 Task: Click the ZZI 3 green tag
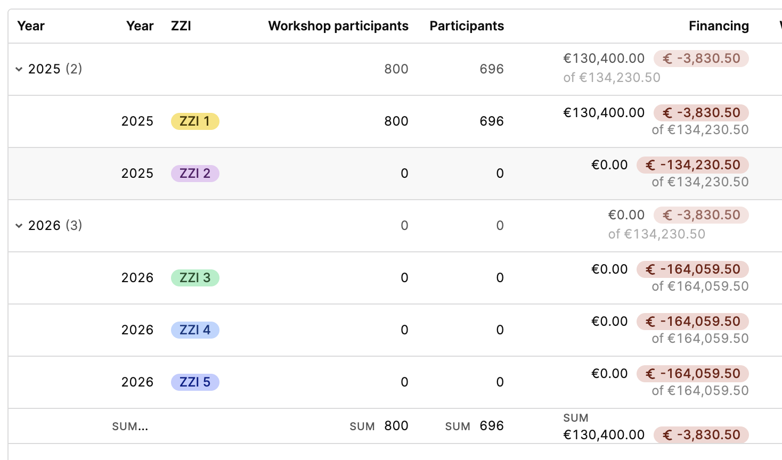click(195, 278)
